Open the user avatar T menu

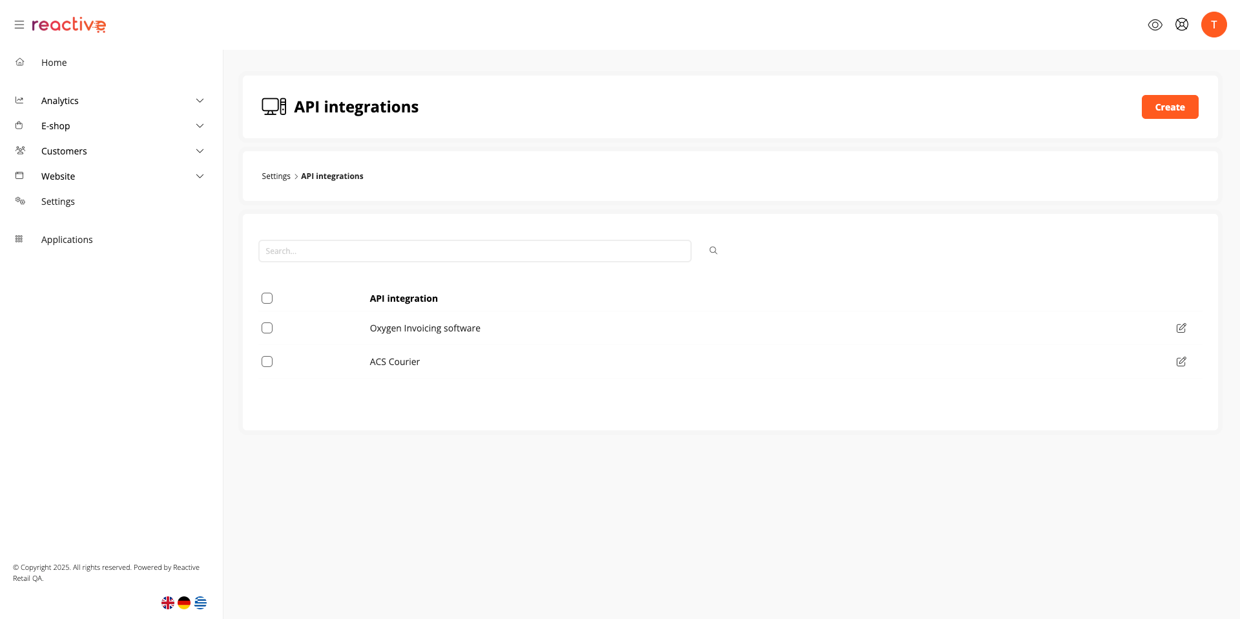pos(1214,25)
